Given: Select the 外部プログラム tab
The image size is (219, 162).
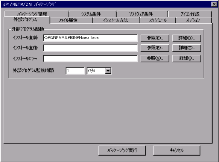Looking at the screenshot, I should [x=27, y=20].
